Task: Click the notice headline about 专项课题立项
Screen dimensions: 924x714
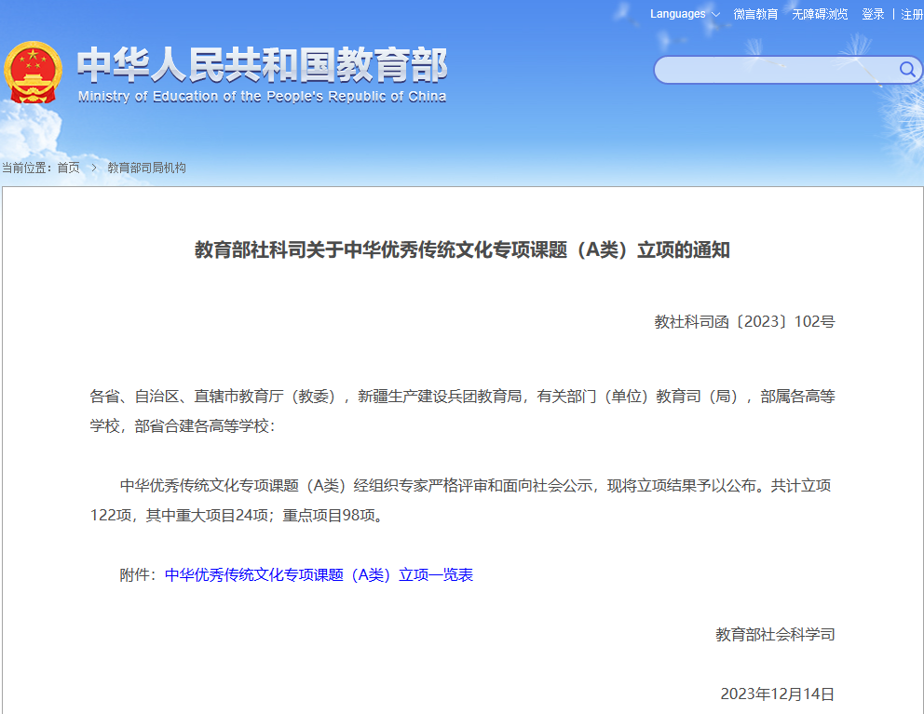Action: click(462, 250)
